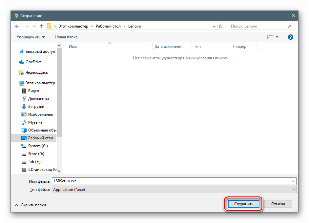This screenshot has height=223, width=309.
Task: Open the 'Упорядочить' menu
Action: tap(31, 37)
